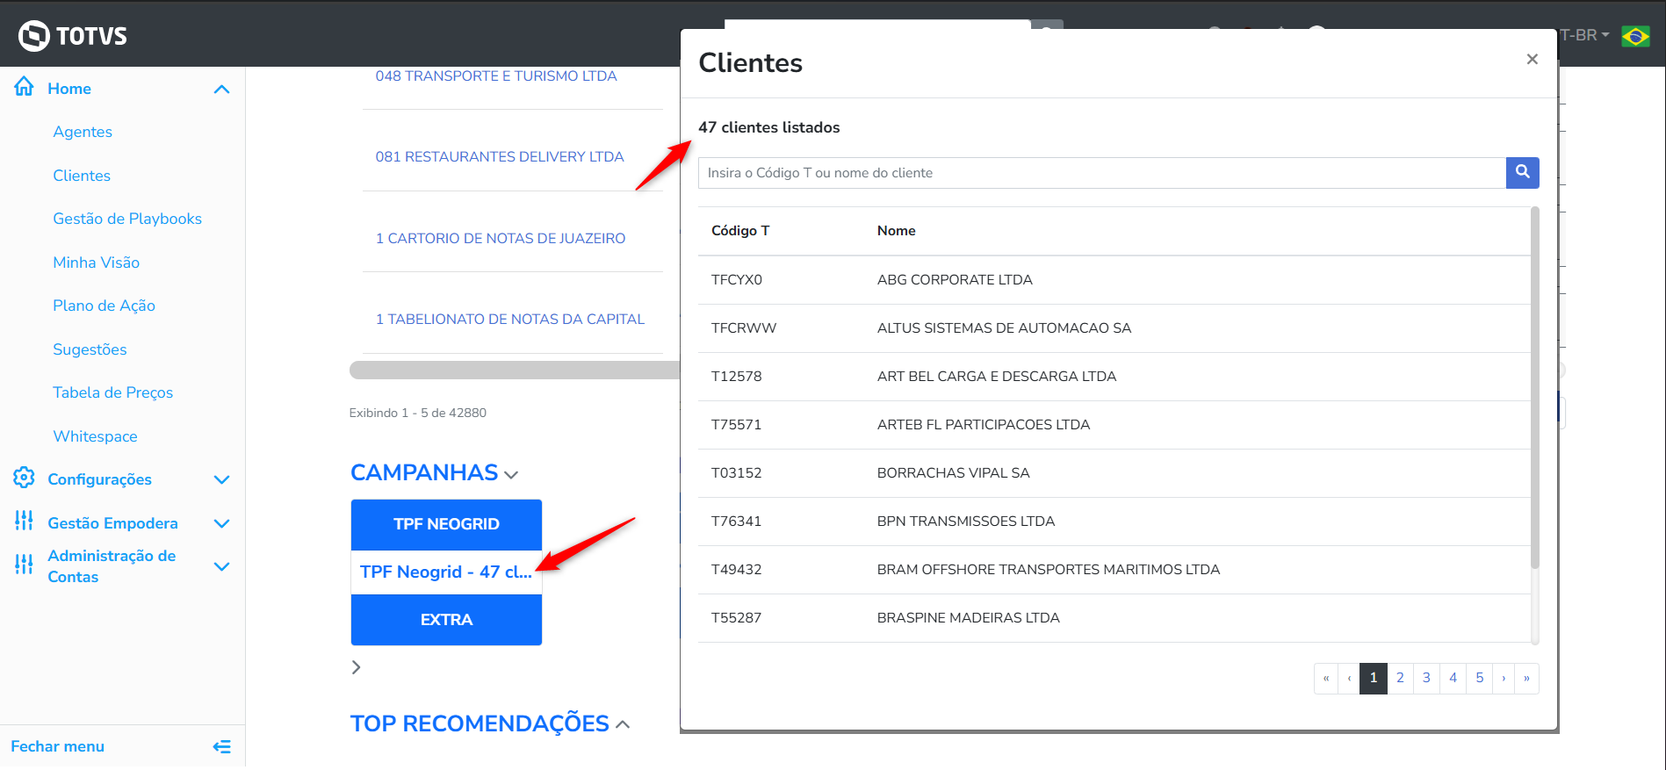
Task: Click the horizontal scrollbar under client list
Action: click(x=515, y=371)
